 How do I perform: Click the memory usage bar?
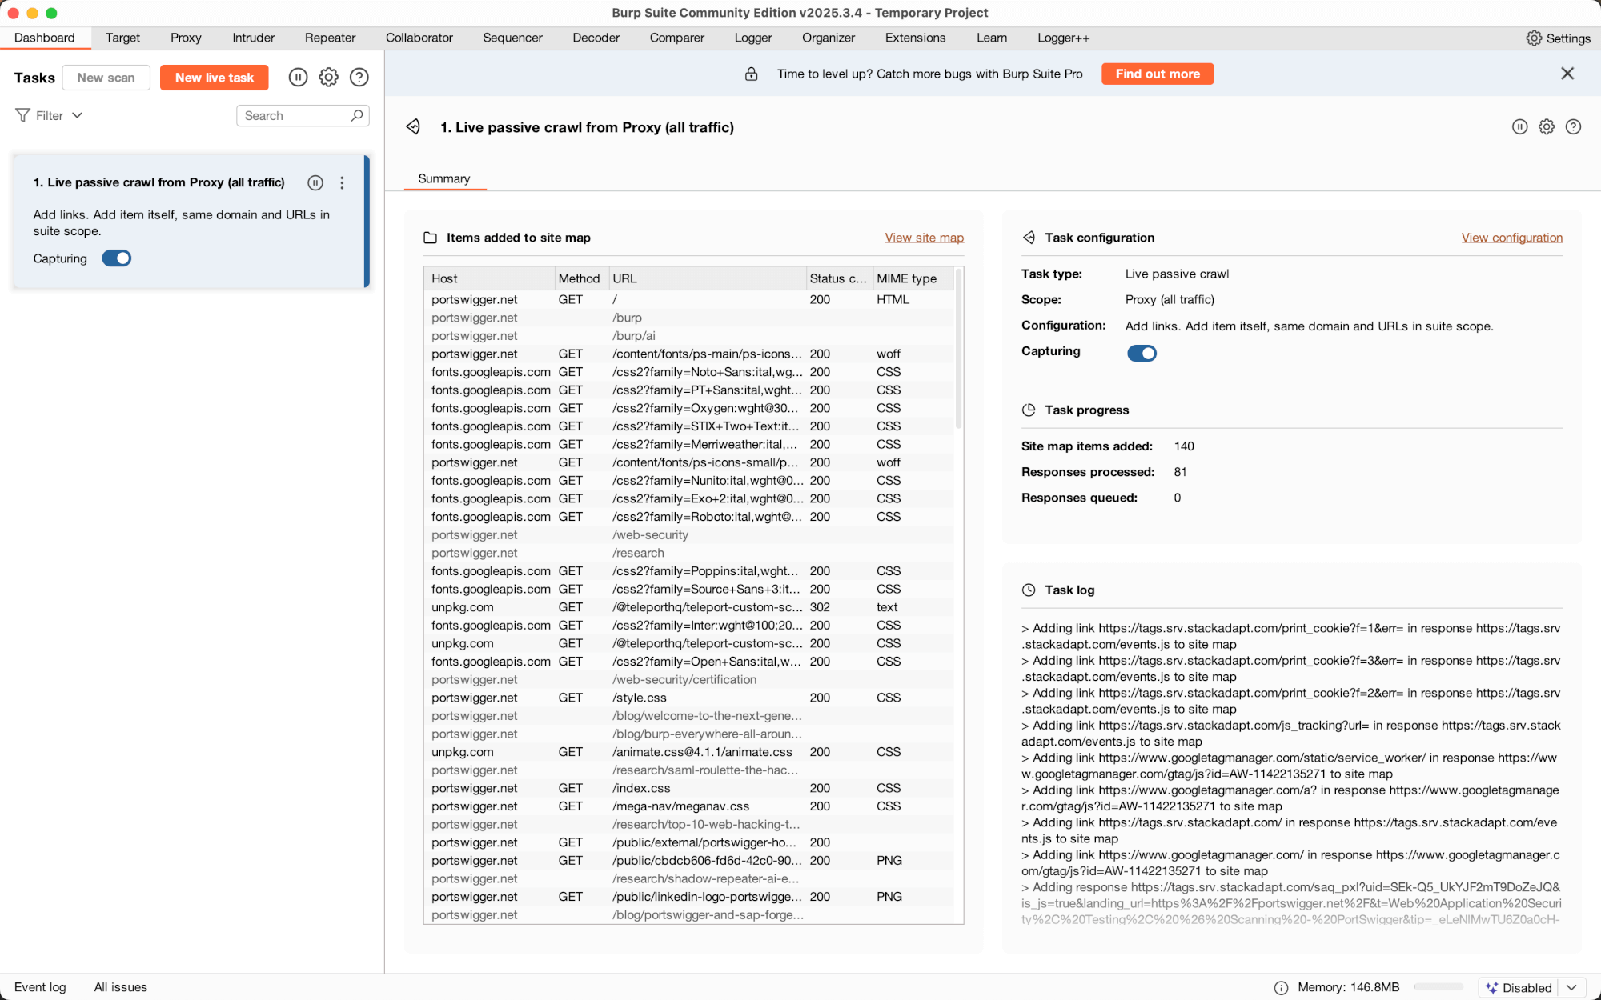click(x=1438, y=988)
